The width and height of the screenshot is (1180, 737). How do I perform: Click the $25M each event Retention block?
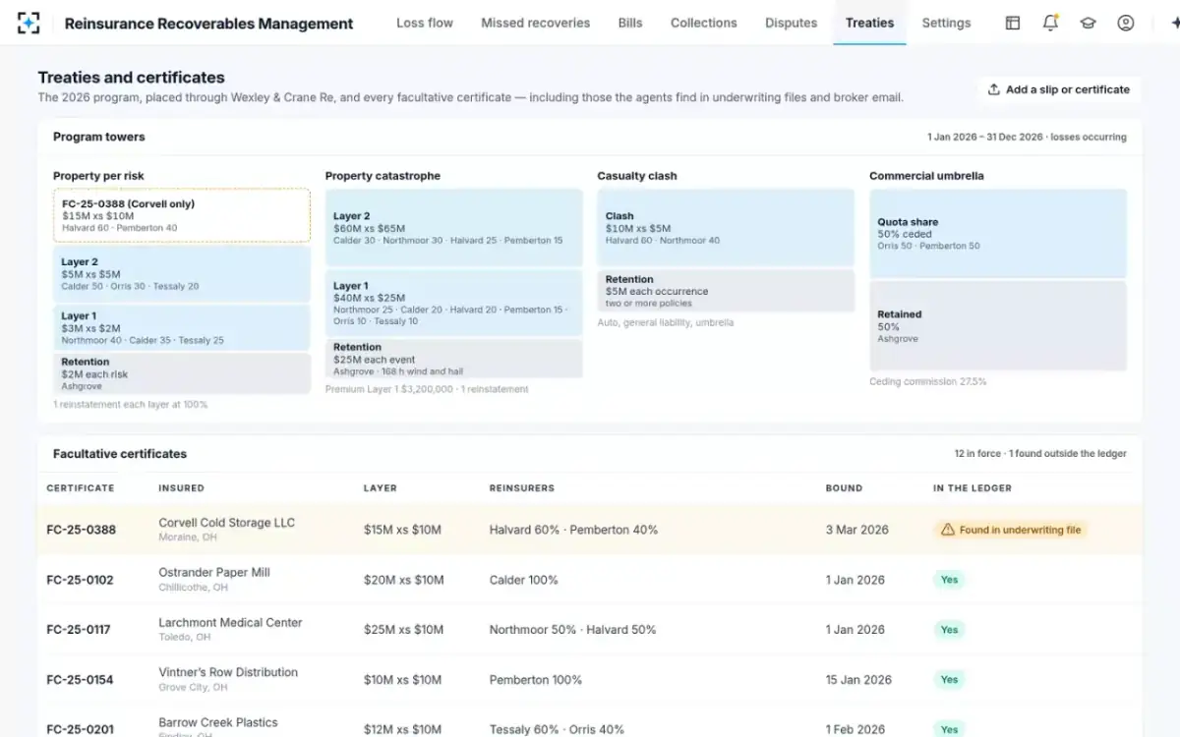coord(453,359)
